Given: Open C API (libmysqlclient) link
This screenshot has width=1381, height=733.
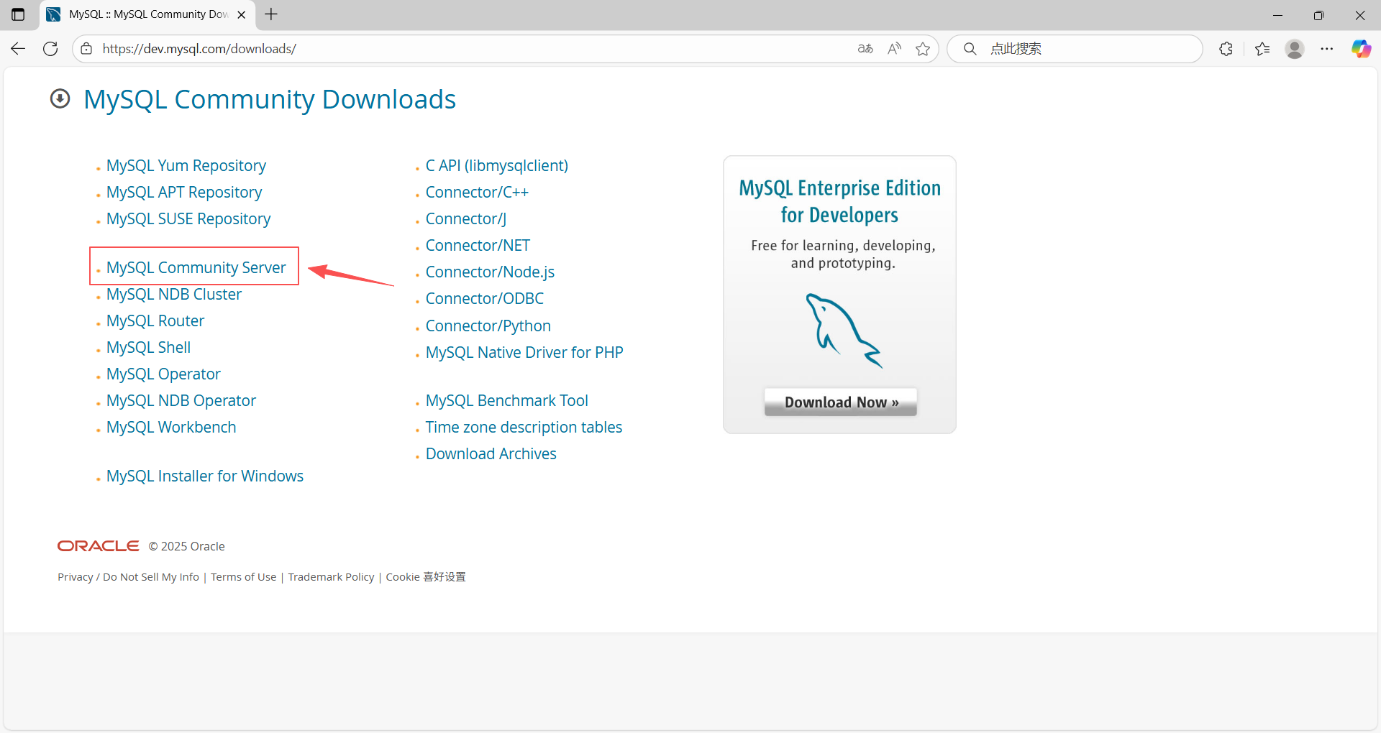Looking at the screenshot, I should (x=497, y=166).
